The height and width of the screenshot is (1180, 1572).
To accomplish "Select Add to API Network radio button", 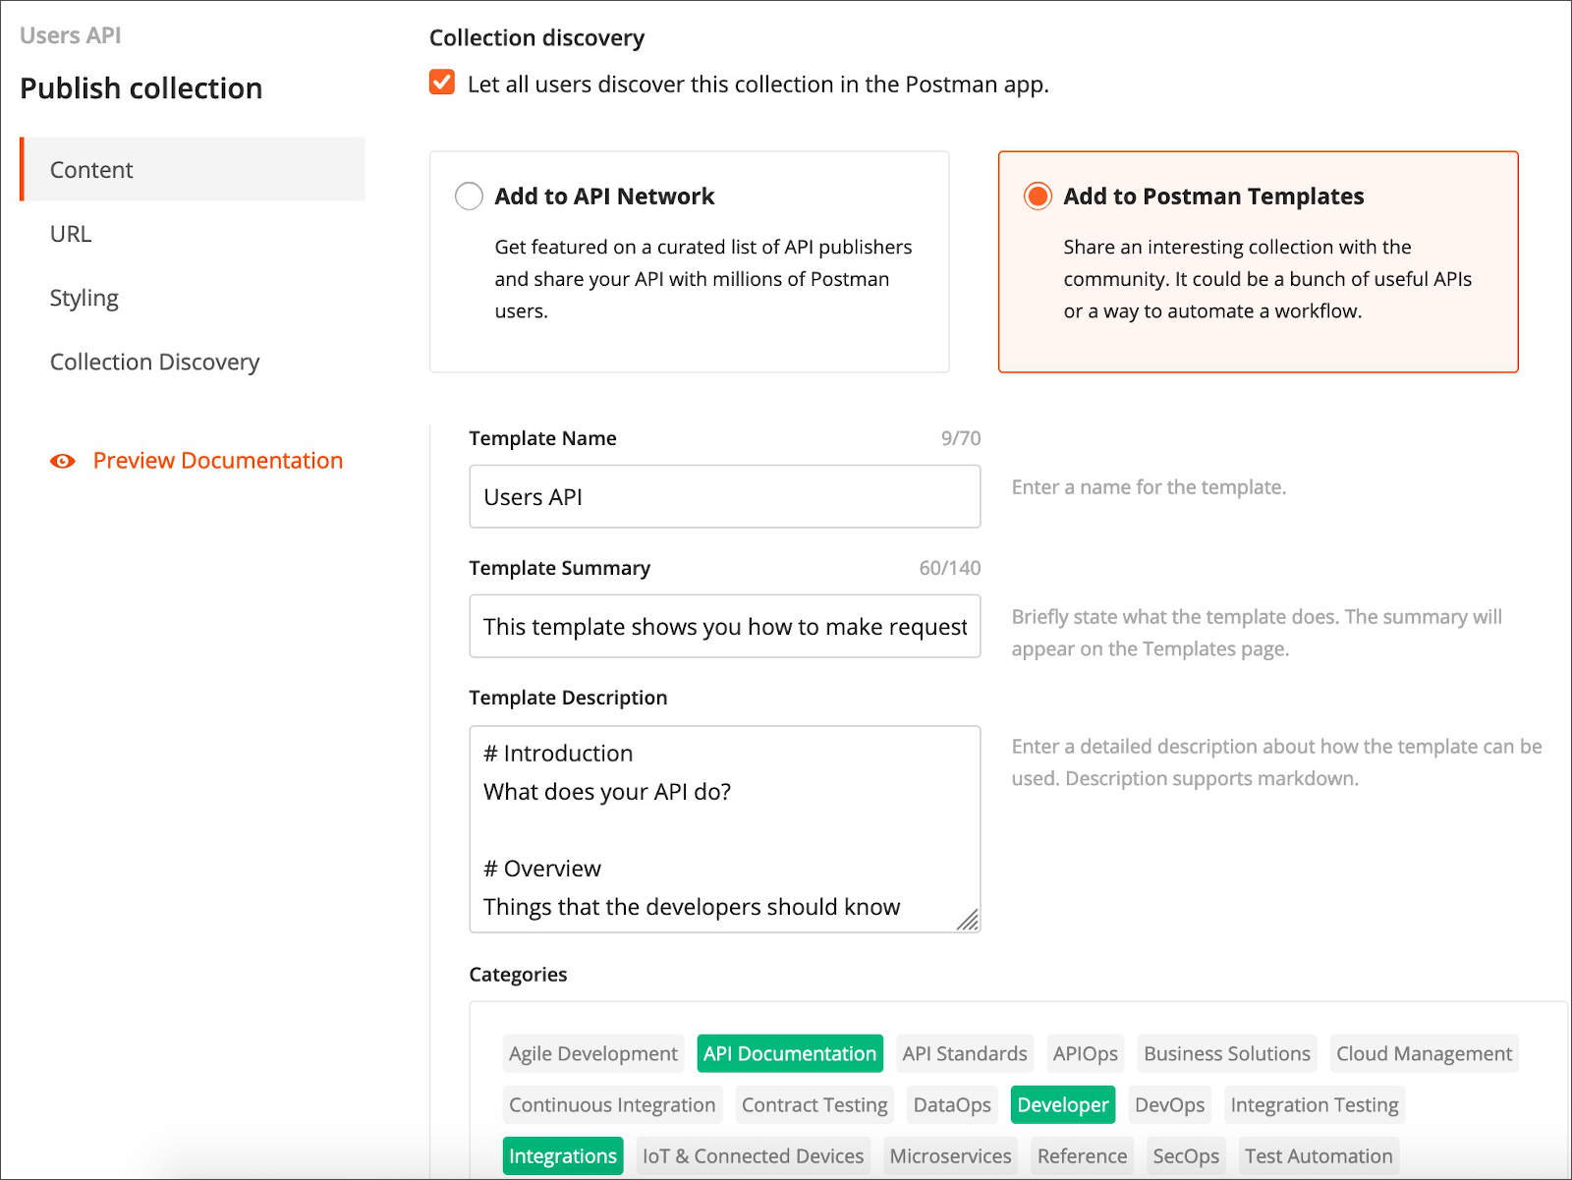I will tap(469, 197).
